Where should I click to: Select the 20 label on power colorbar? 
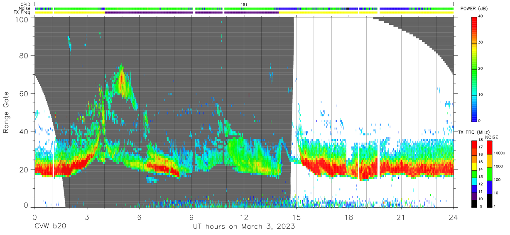(481, 69)
